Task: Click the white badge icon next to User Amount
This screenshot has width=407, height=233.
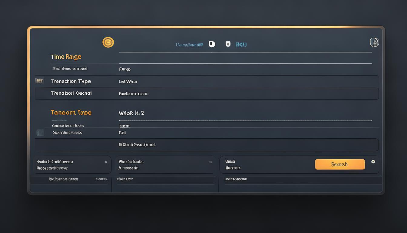Action: click(x=212, y=44)
